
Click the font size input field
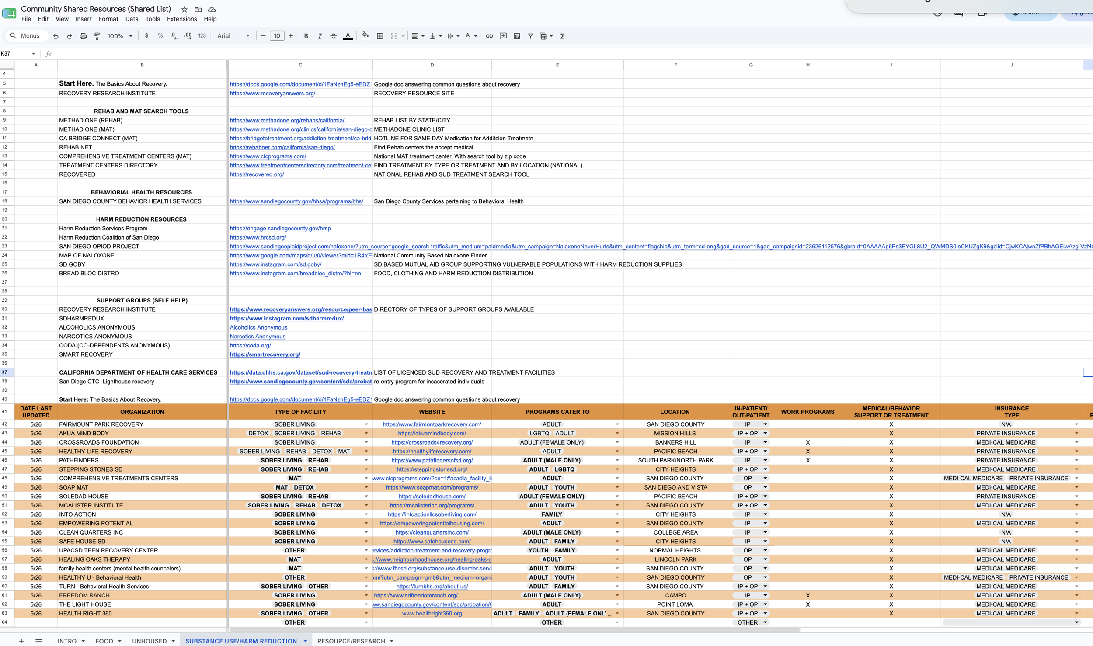pyautogui.click(x=277, y=36)
